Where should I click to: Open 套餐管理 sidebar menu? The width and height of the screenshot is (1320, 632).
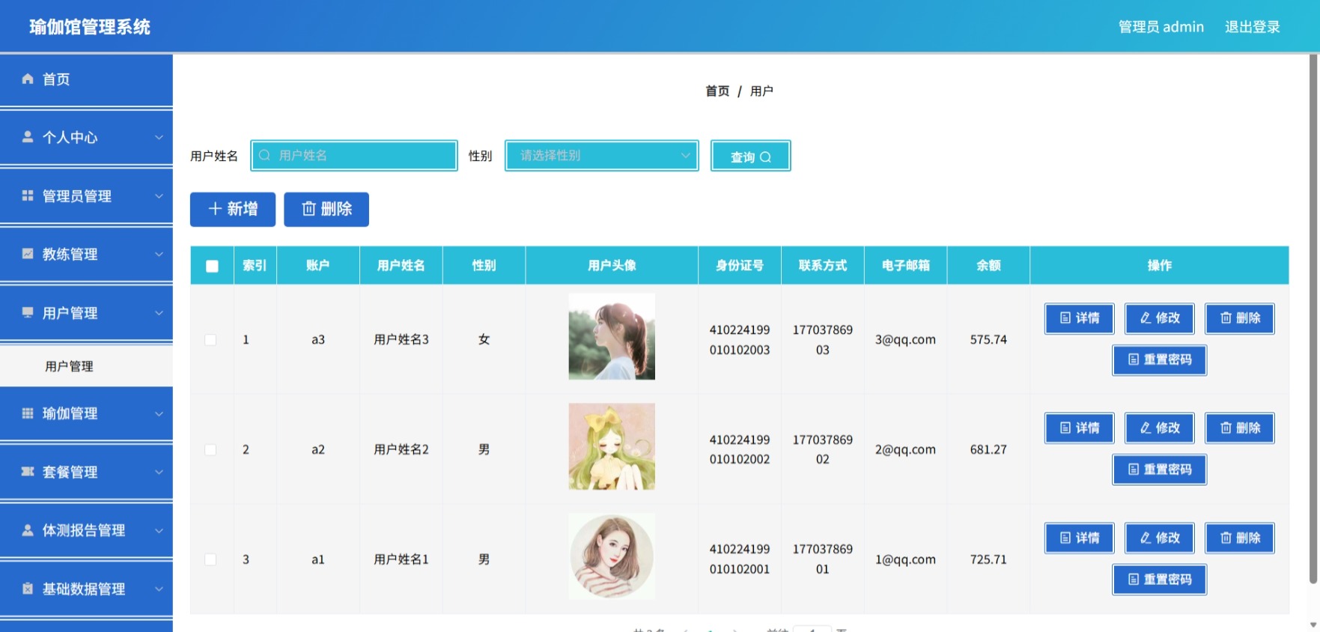(x=86, y=472)
